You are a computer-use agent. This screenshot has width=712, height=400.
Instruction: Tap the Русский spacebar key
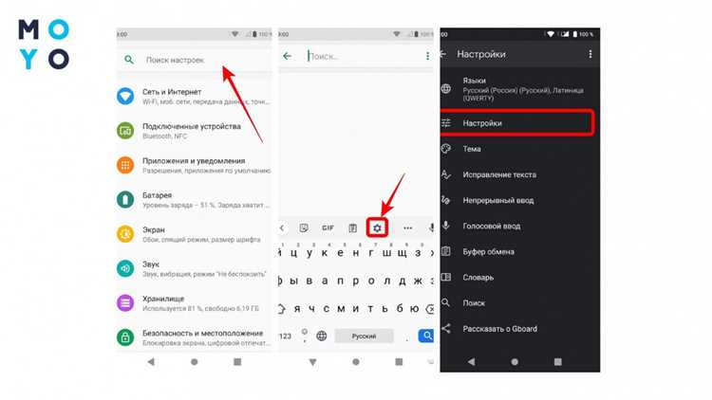coord(364,336)
